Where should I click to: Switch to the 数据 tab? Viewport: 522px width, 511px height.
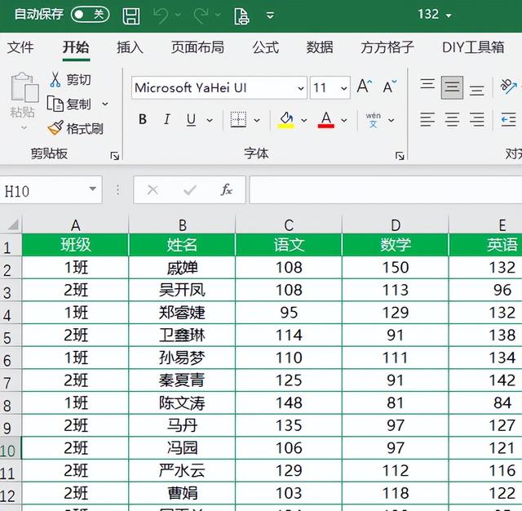click(x=320, y=47)
